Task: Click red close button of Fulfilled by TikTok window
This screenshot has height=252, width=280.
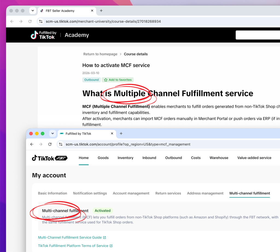Action: 31,133
